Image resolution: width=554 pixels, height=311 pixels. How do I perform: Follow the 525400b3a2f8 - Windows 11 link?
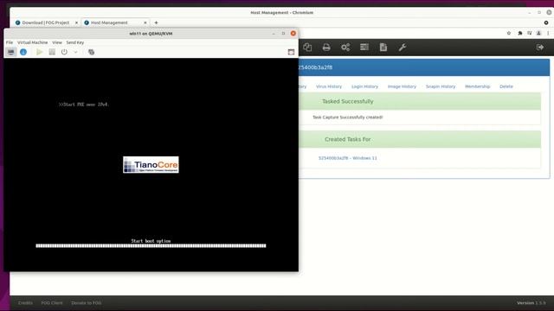348,158
